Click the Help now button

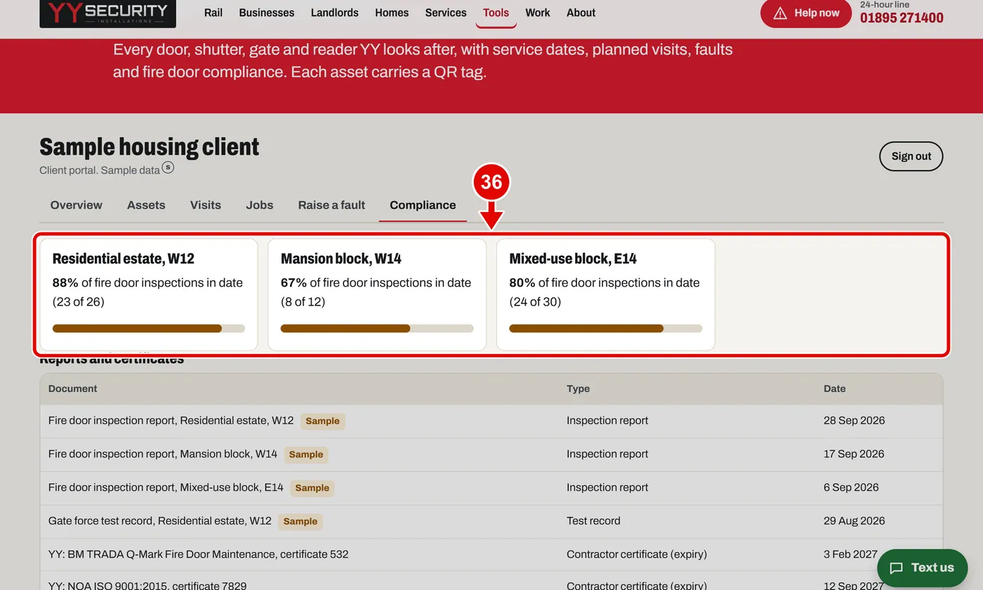[806, 13]
